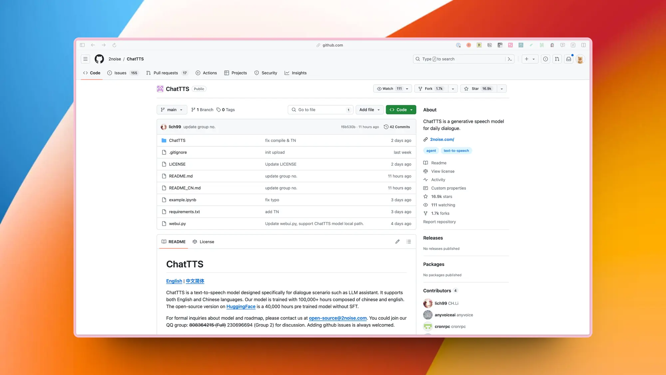Open the 0 Tags link
Viewport: 666px width, 375px height.
(225, 110)
